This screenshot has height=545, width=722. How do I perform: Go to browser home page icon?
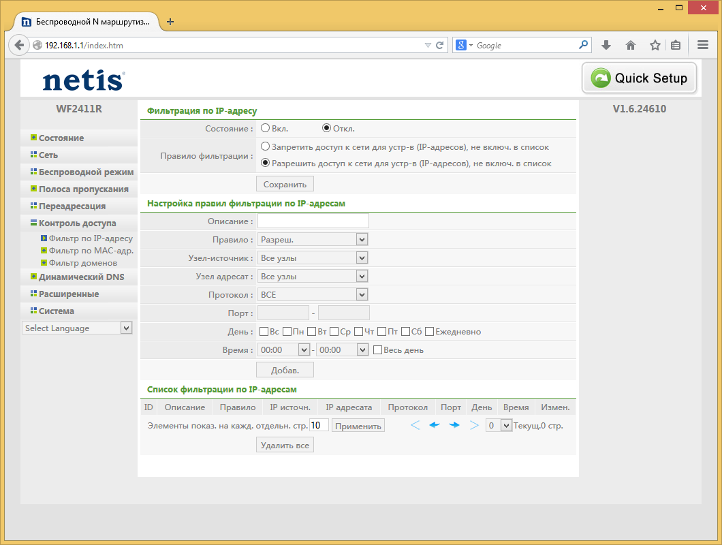coord(631,45)
